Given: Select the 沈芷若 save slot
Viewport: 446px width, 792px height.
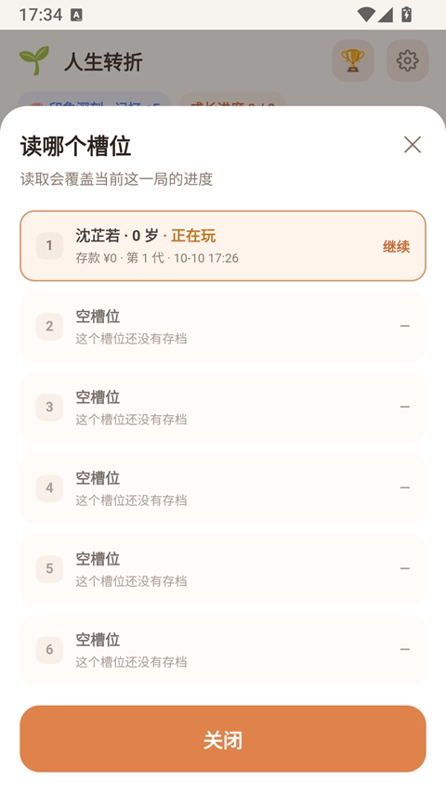Looking at the screenshot, I should 223,245.
